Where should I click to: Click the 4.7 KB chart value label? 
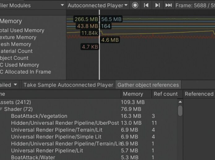point(90,47)
